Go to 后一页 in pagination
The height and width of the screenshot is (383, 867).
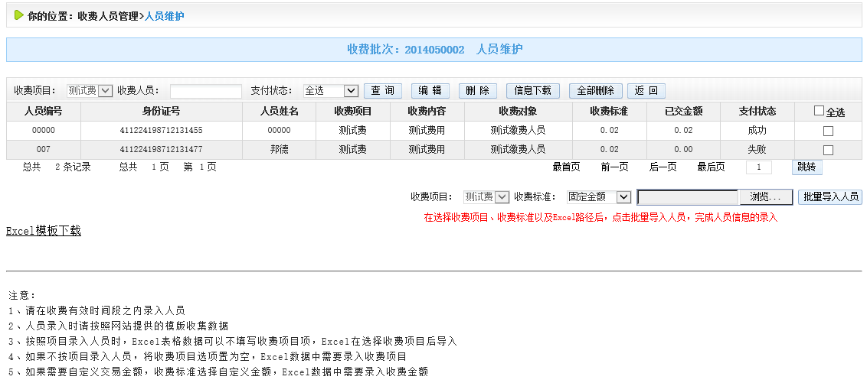tap(663, 167)
